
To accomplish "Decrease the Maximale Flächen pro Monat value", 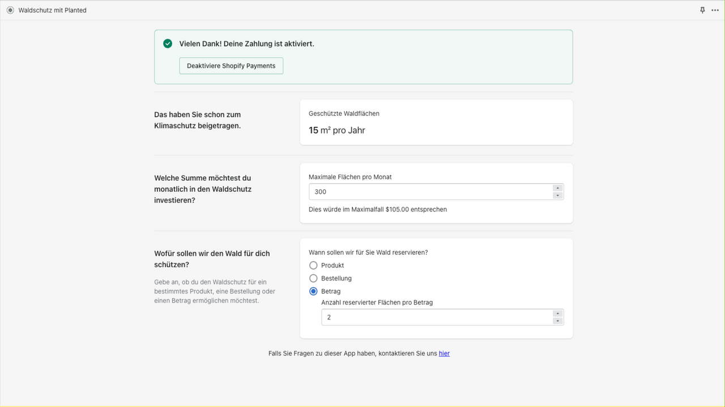I will tap(557, 196).
